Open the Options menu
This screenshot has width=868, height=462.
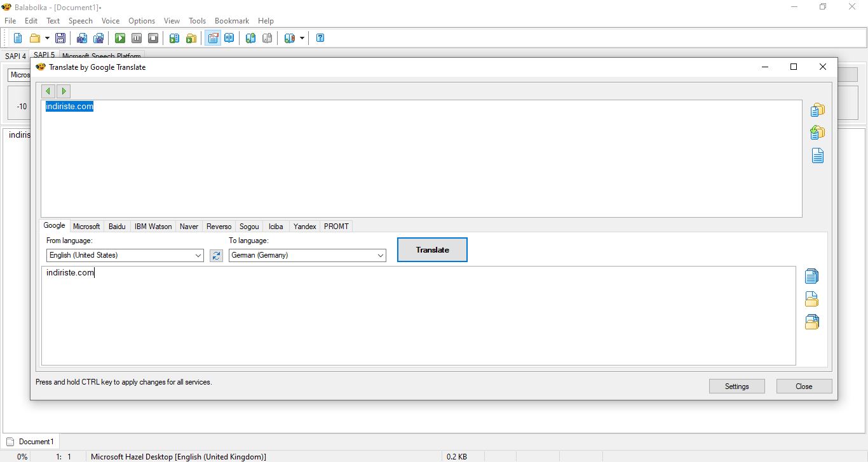coord(142,21)
